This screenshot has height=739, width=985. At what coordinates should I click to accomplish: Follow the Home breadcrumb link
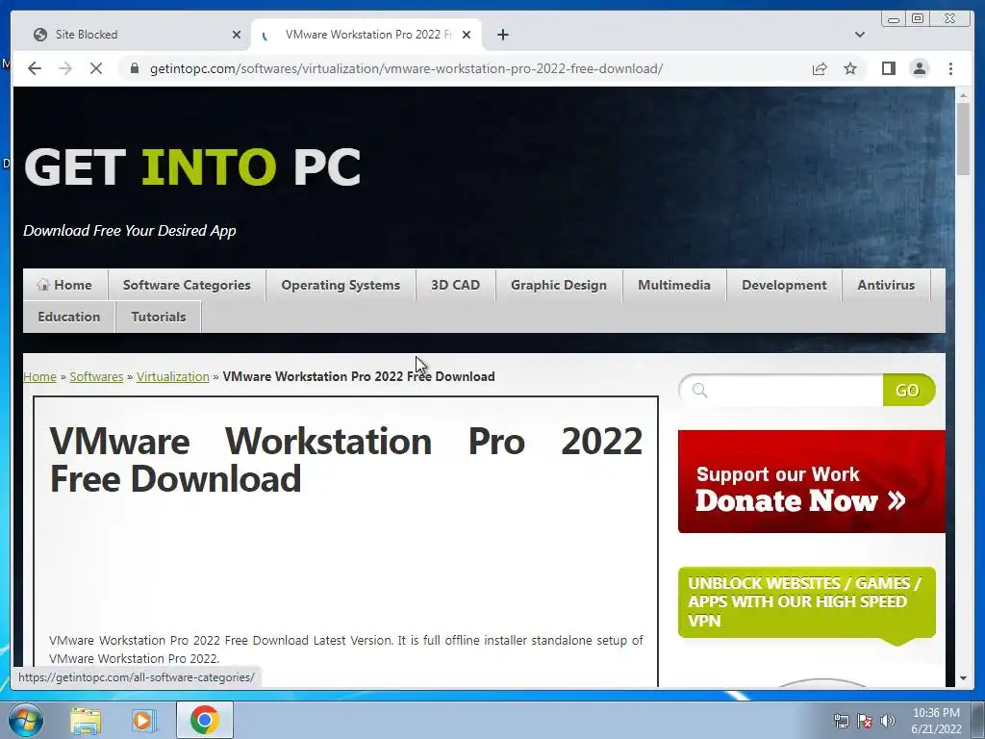39,376
